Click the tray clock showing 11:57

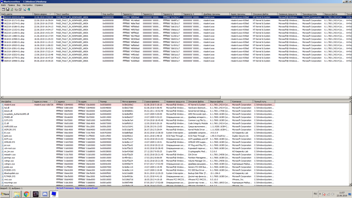[341, 194]
